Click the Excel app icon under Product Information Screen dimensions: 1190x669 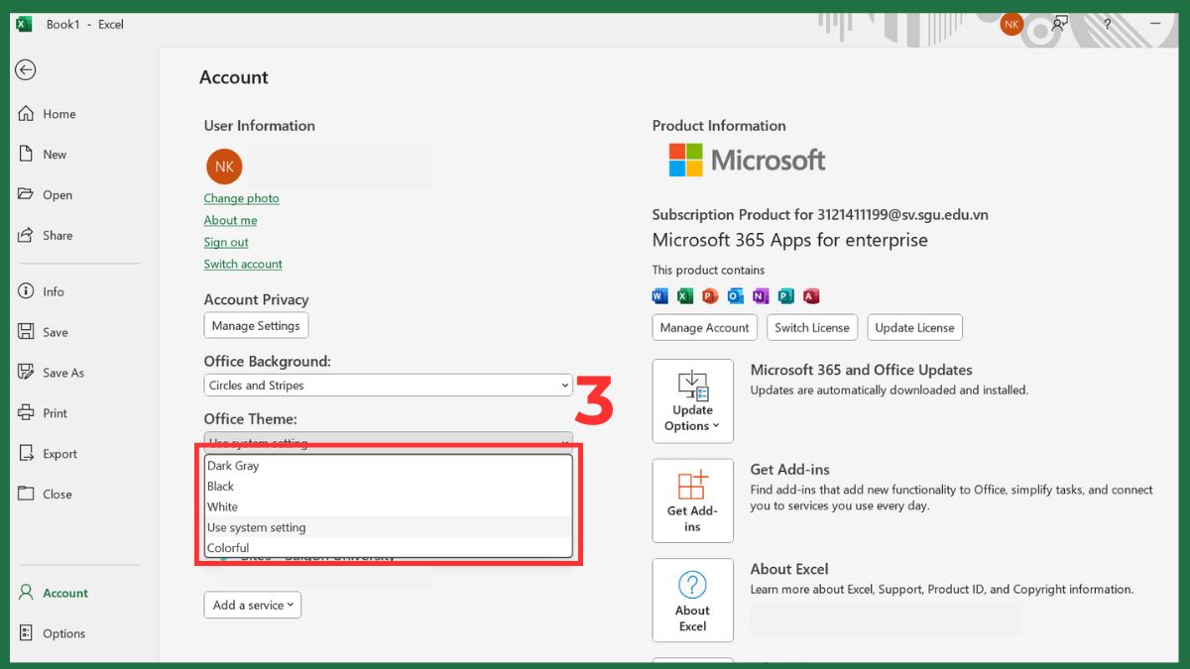tap(684, 295)
